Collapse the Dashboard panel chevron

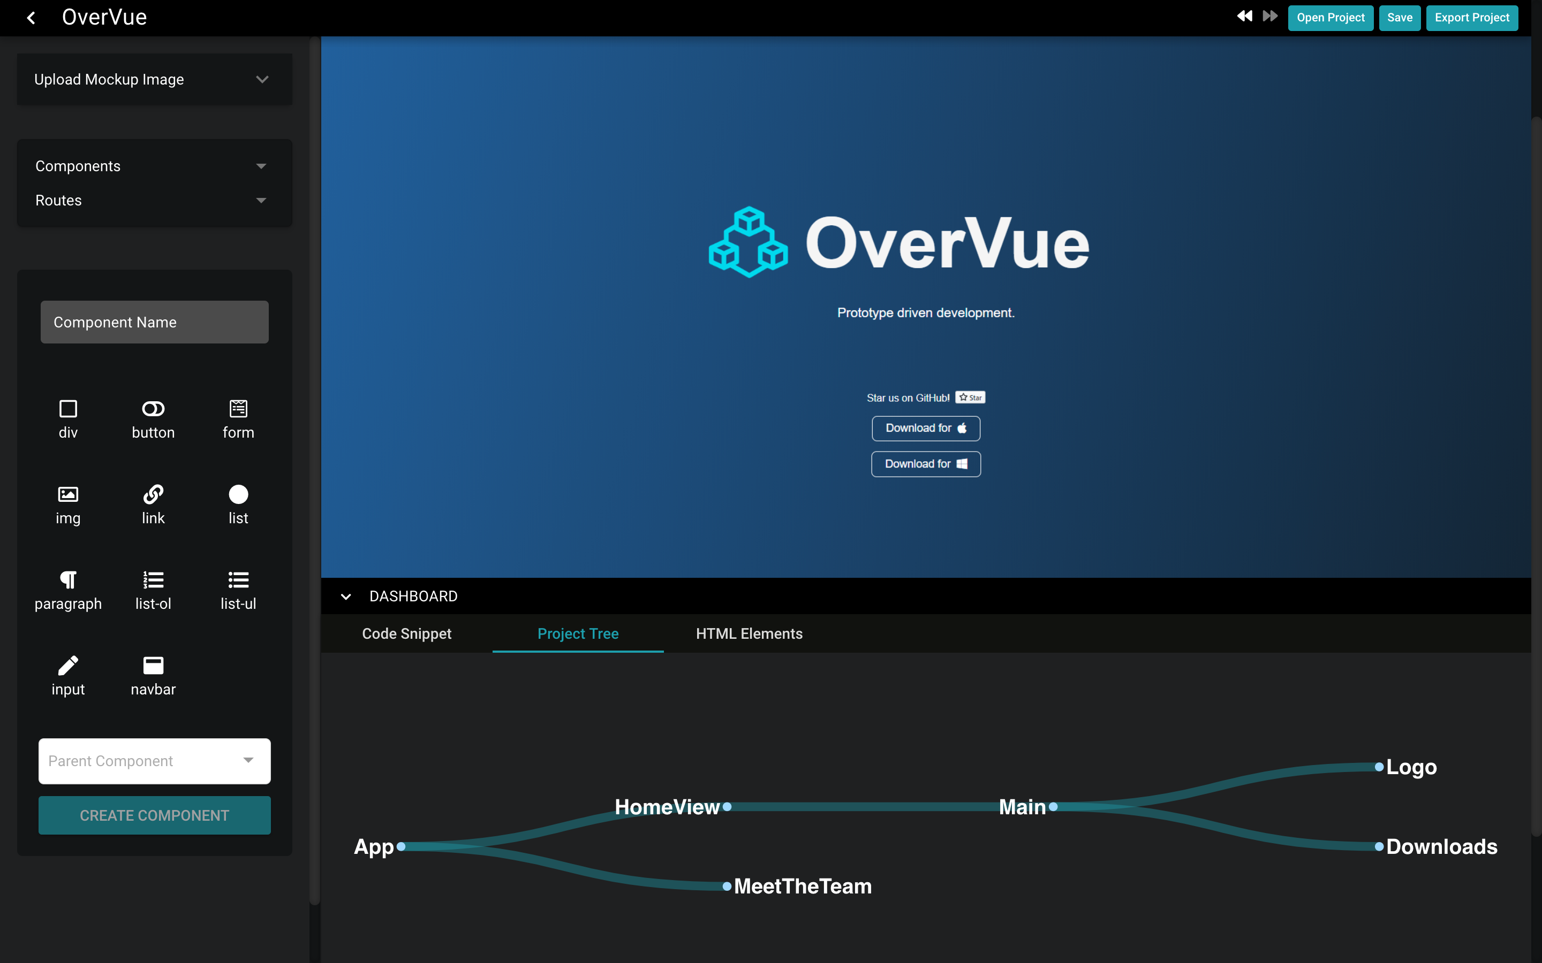click(346, 597)
